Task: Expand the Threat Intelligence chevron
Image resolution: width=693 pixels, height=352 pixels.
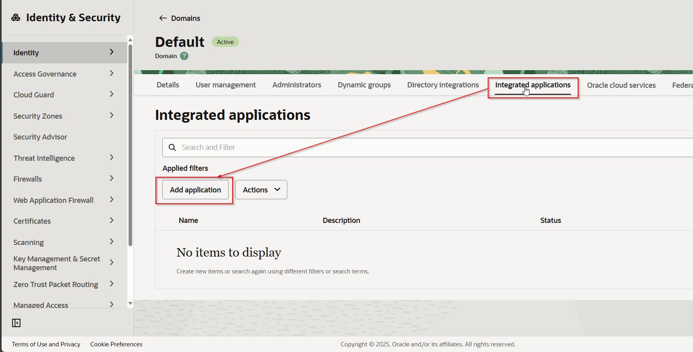Action: coord(112,158)
